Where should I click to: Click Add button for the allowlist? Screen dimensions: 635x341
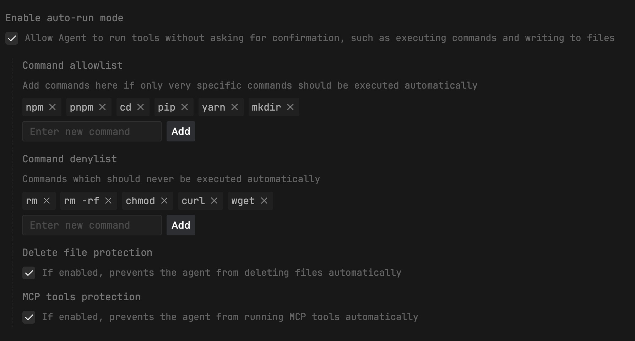coord(181,132)
